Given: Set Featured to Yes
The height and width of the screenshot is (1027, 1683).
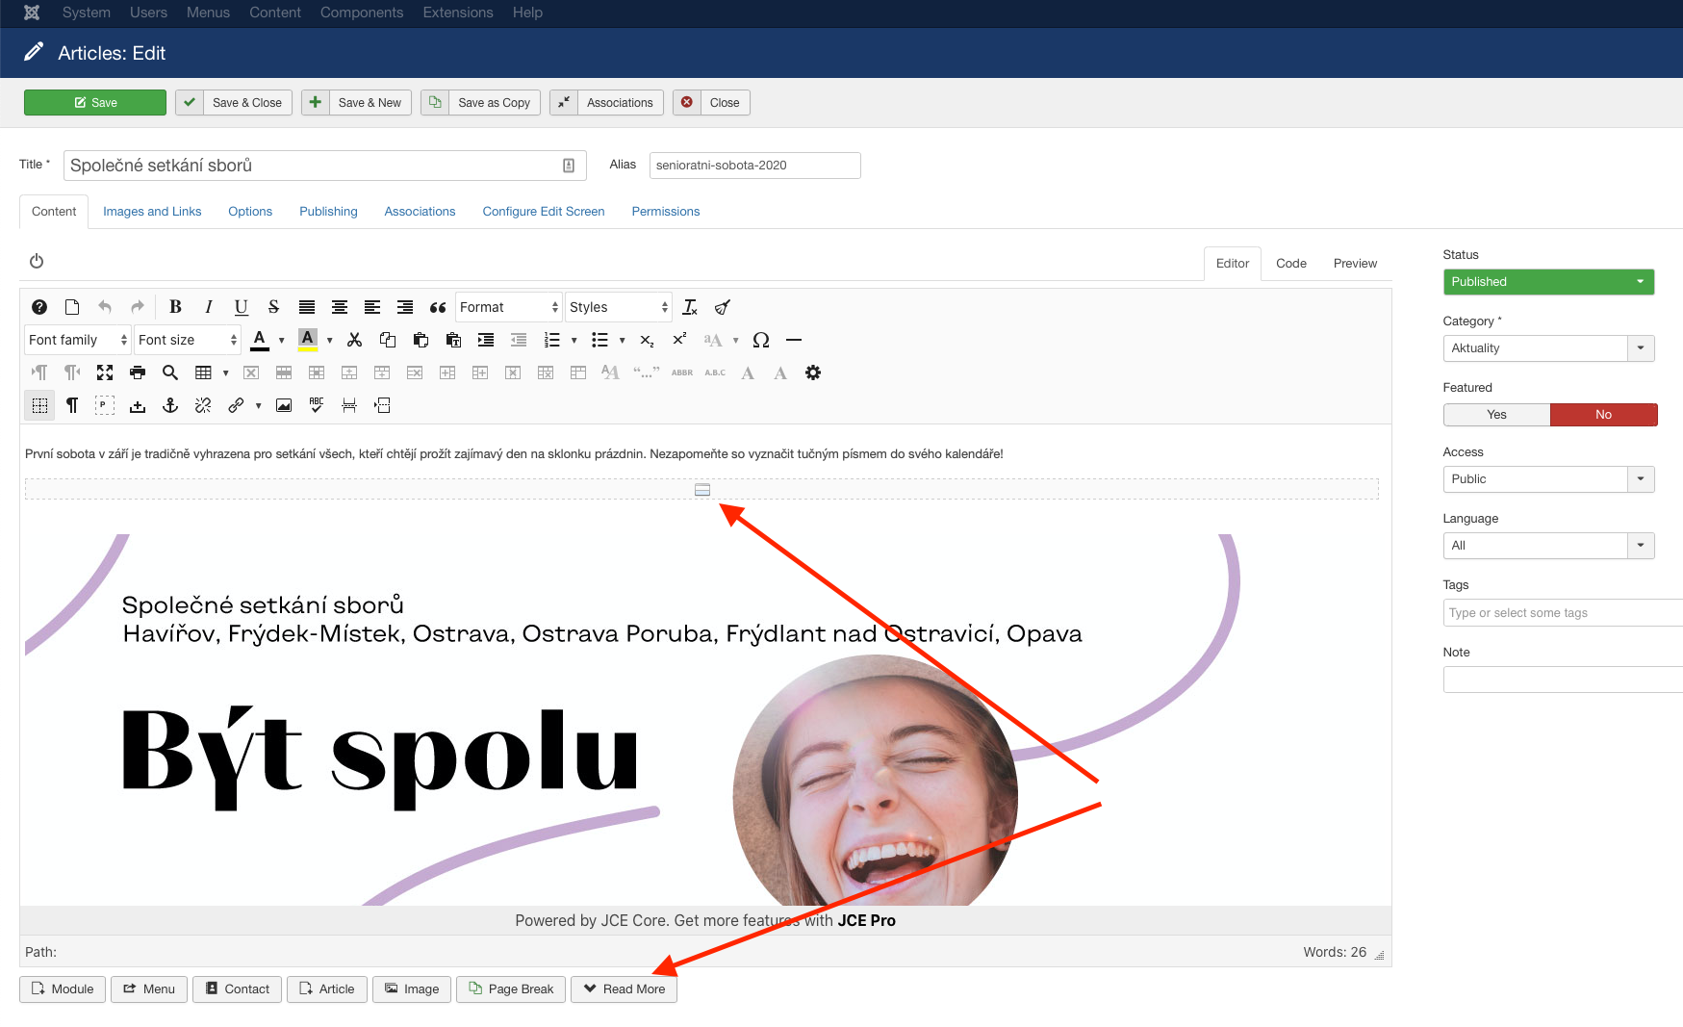Looking at the screenshot, I should pos(1496,415).
